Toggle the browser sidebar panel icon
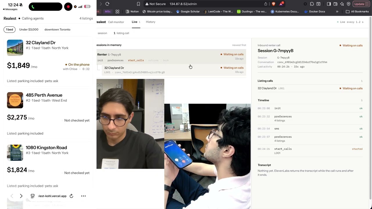This screenshot has width=372, height=209. [329, 4]
